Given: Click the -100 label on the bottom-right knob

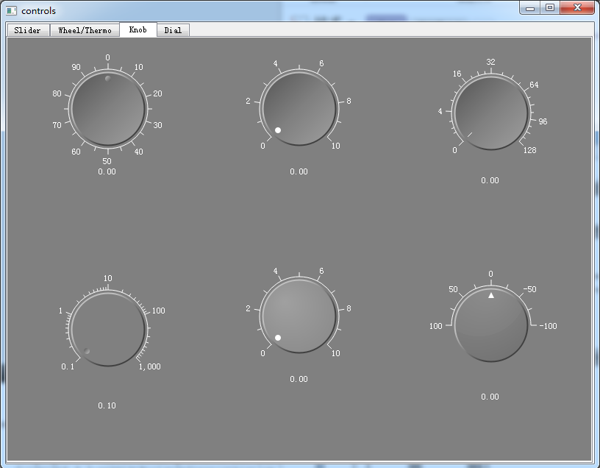Looking at the screenshot, I should (x=548, y=326).
